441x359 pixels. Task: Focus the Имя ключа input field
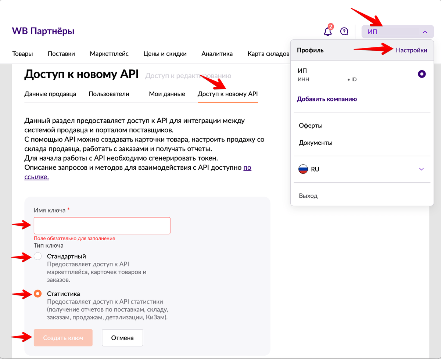(102, 226)
